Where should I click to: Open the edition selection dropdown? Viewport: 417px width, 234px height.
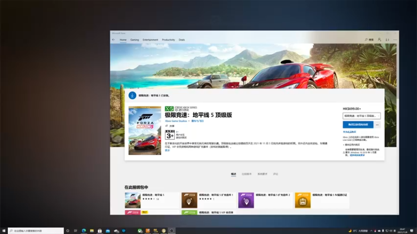pos(361,116)
